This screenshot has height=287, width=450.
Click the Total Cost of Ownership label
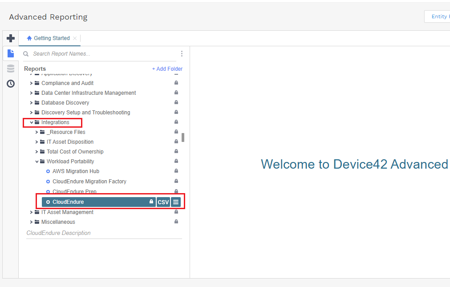point(75,152)
